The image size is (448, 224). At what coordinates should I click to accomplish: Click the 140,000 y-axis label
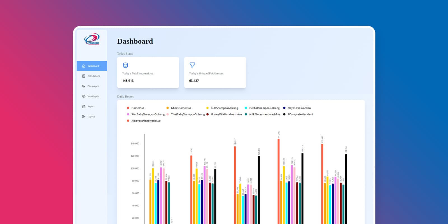point(135,144)
